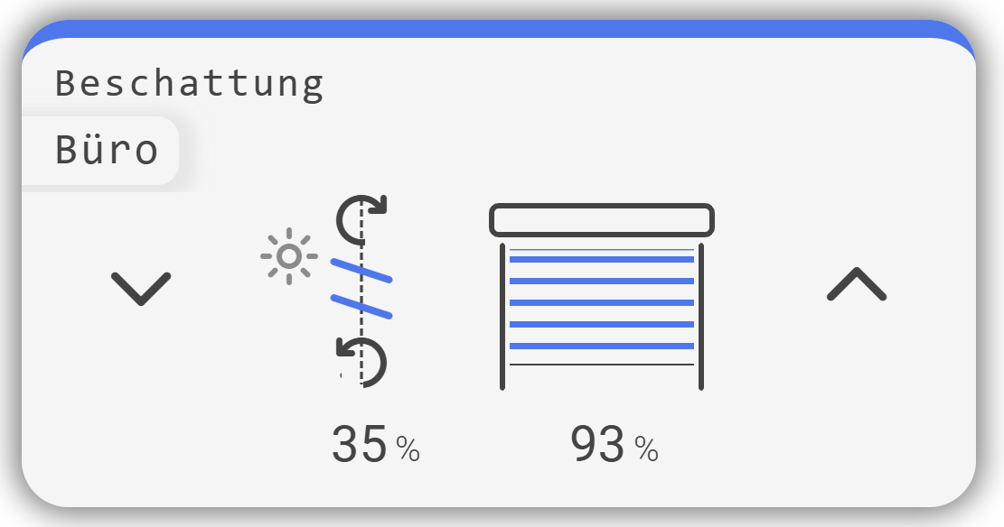Select the 93 blind position value
The height and width of the screenshot is (527, 1004).
click(x=598, y=445)
